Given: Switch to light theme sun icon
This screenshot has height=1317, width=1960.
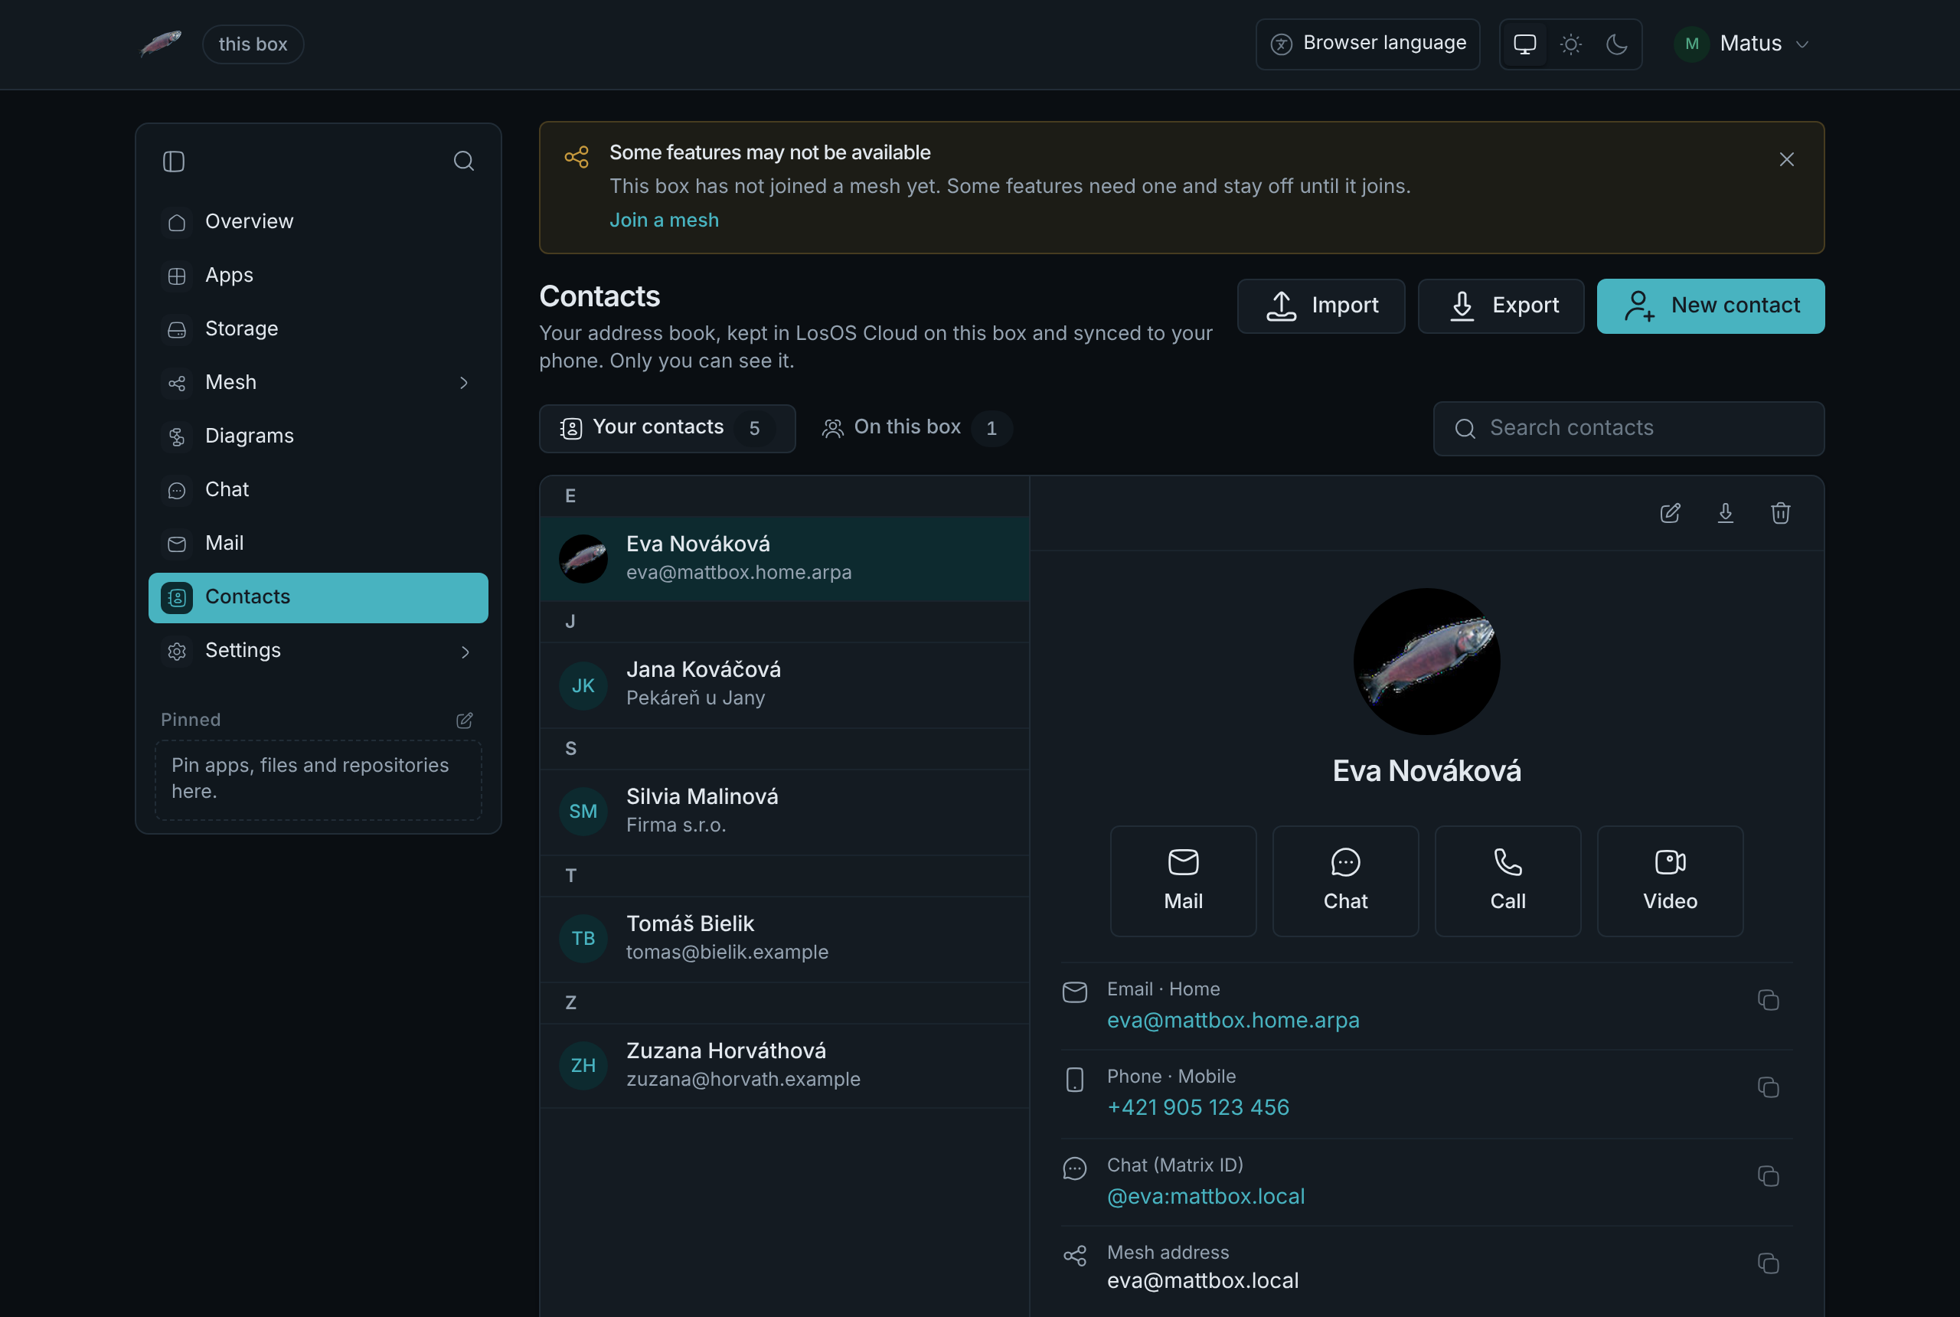Looking at the screenshot, I should (1571, 44).
